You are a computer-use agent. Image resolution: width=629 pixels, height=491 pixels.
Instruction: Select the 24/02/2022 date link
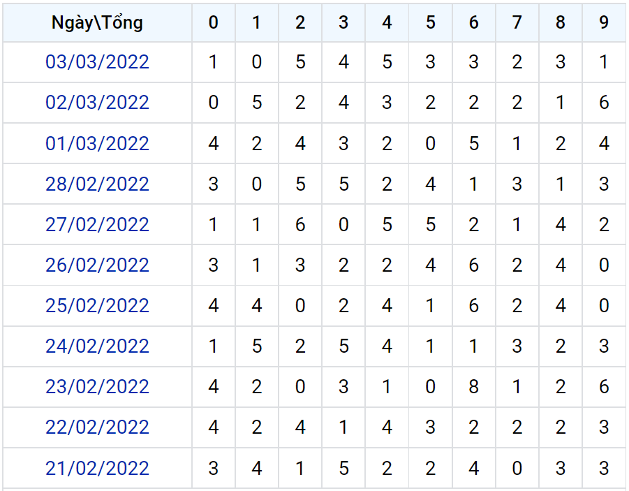point(97,346)
